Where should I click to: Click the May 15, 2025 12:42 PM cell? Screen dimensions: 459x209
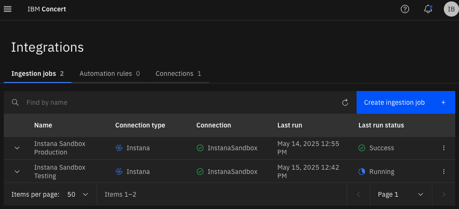coord(308,172)
